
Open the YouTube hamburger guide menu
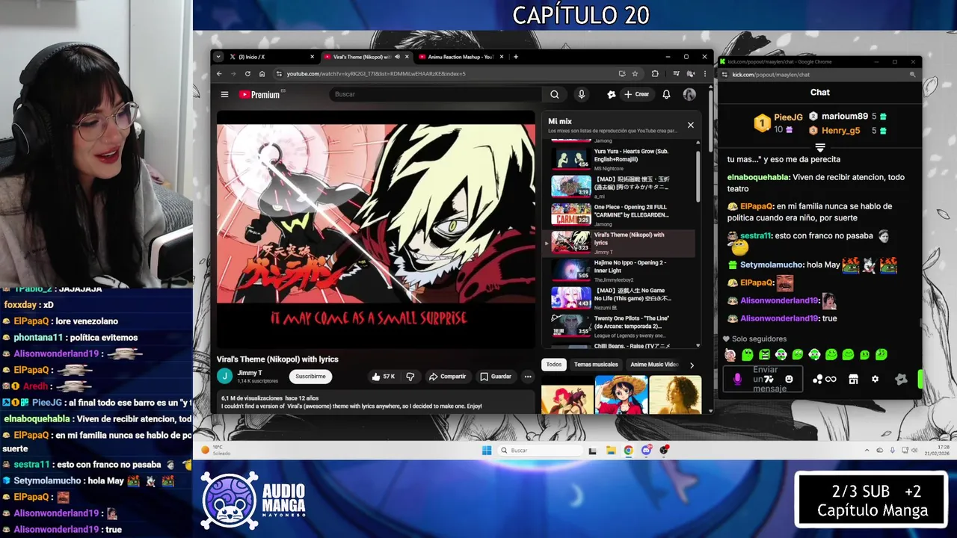[224, 94]
